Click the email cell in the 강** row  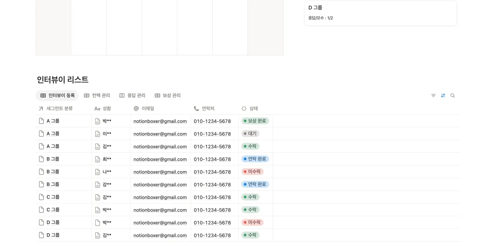(x=160, y=185)
